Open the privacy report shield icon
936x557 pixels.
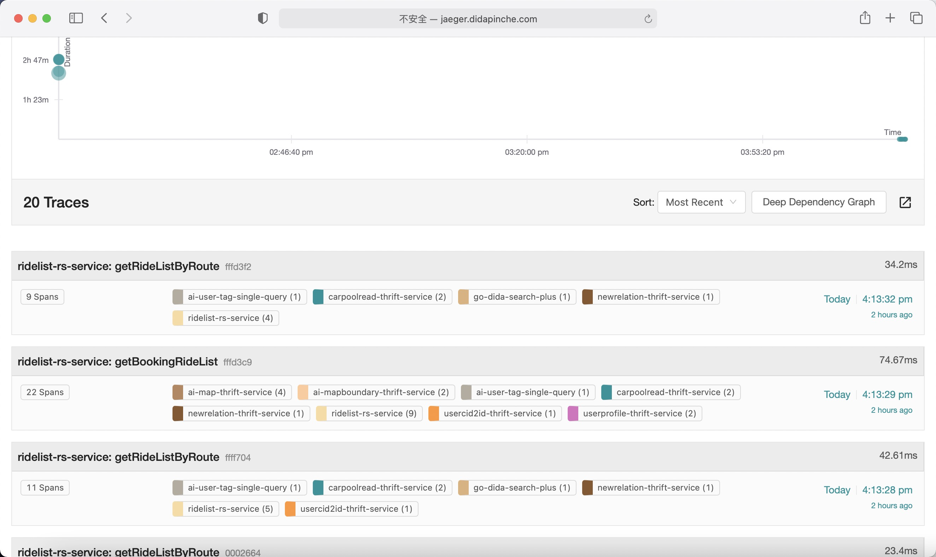click(x=263, y=18)
